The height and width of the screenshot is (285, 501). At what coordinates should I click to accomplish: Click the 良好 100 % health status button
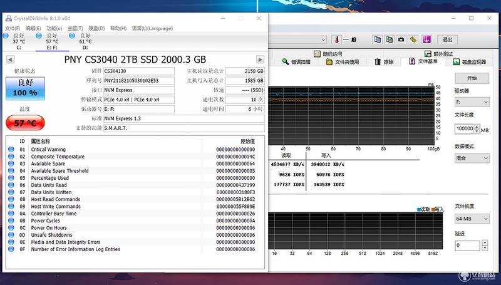(25, 88)
